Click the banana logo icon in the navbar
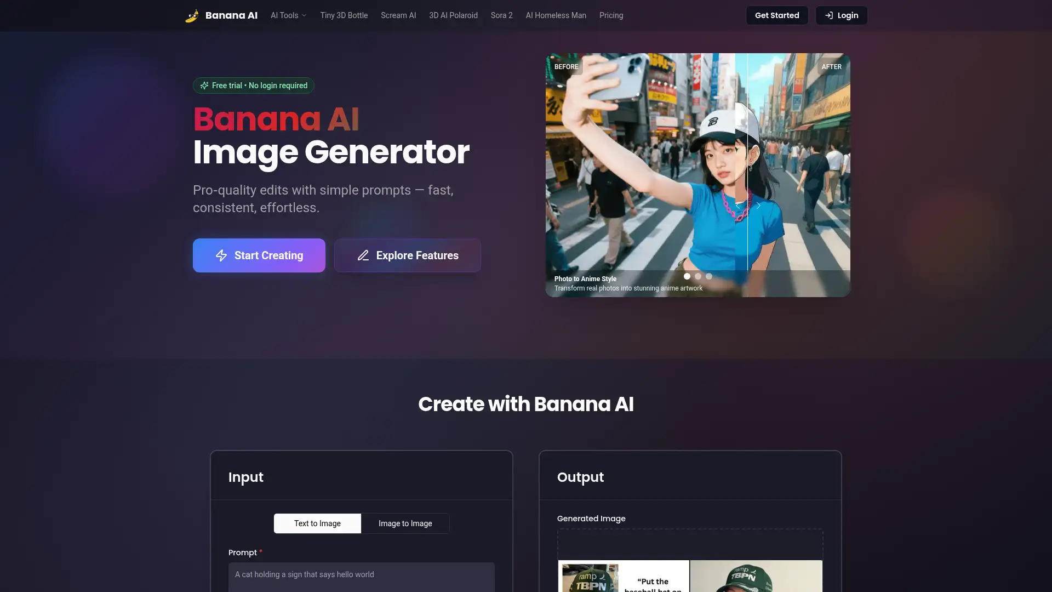Viewport: 1052px width, 592px height. tap(192, 15)
